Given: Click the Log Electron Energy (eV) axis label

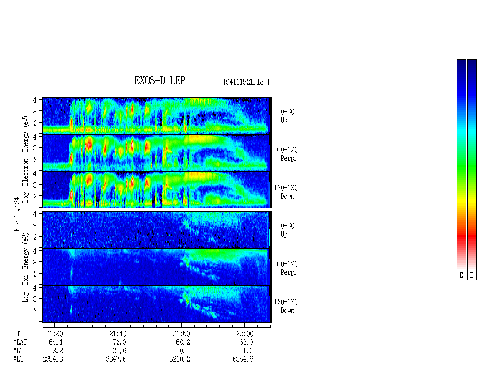Looking at the screenshot, I should (26, 159).
